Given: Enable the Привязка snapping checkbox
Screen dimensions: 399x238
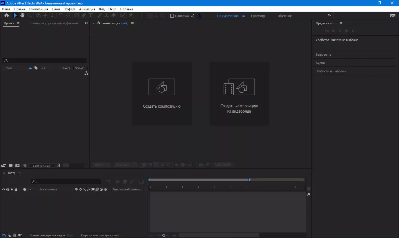Looking at the screenshot, I should pyautogui.click(x=172, y=16).
